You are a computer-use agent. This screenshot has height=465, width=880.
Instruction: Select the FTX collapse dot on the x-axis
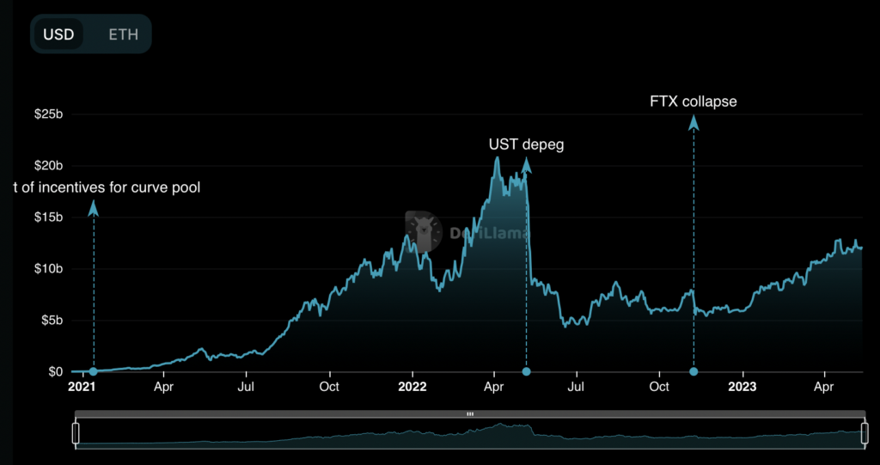(694, 371)
